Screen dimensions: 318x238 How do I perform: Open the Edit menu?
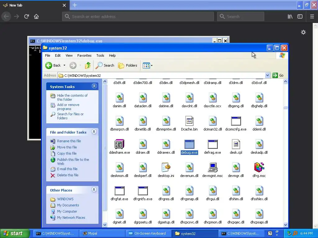[58, 55]
